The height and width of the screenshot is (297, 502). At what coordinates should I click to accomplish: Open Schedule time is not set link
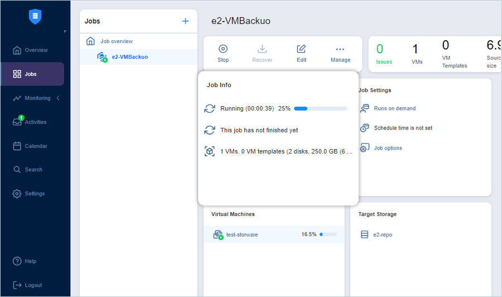pos(403,128)
